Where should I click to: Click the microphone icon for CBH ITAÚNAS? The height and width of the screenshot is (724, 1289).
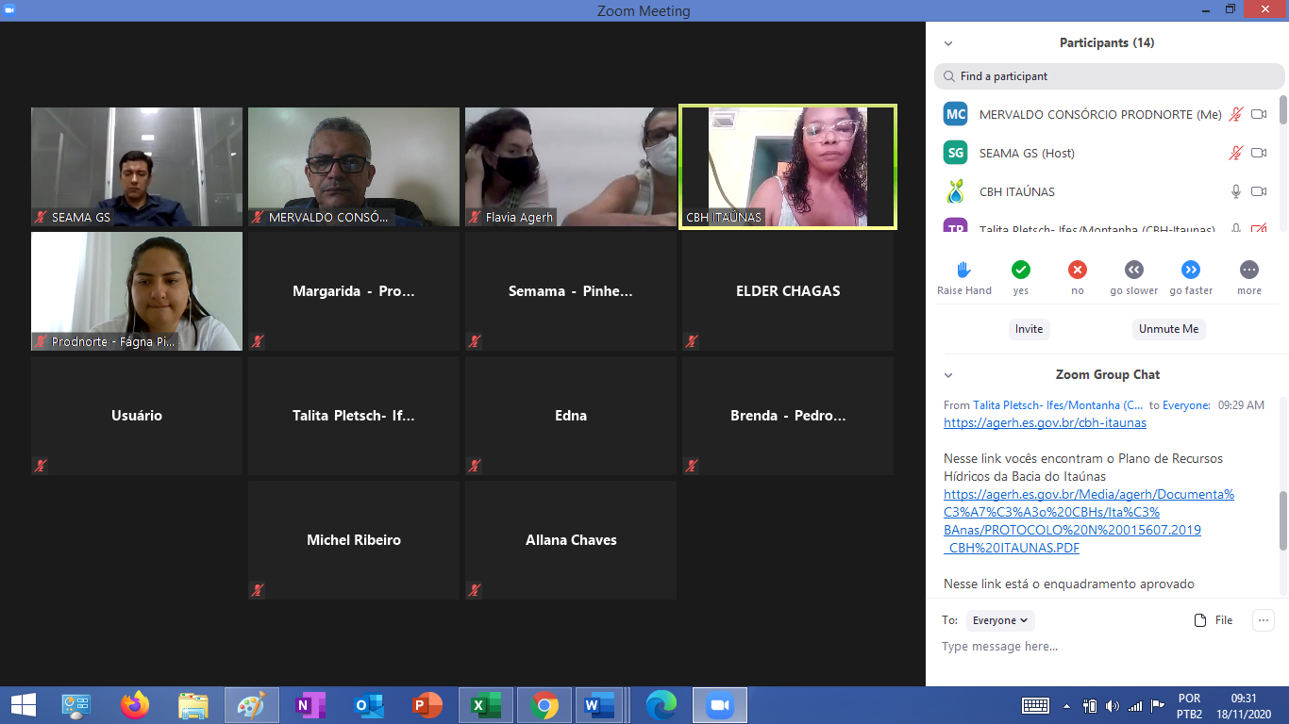click(x=1236, y=191)
